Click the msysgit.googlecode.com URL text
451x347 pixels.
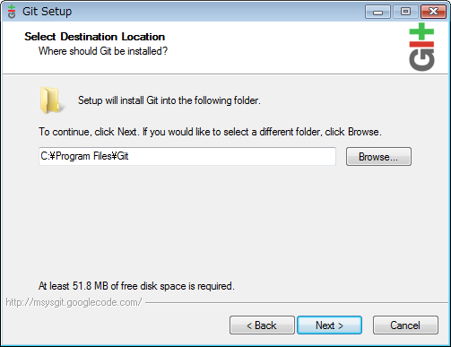[x=74, y=302]
